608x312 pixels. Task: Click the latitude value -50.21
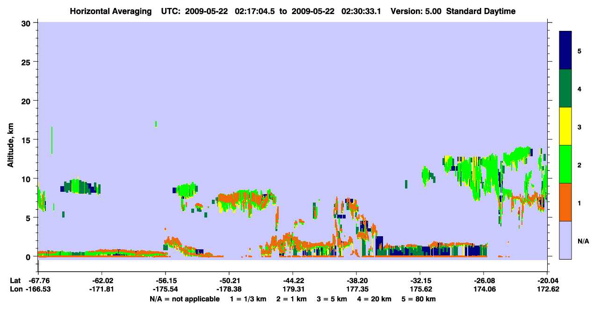coord(229,281)
